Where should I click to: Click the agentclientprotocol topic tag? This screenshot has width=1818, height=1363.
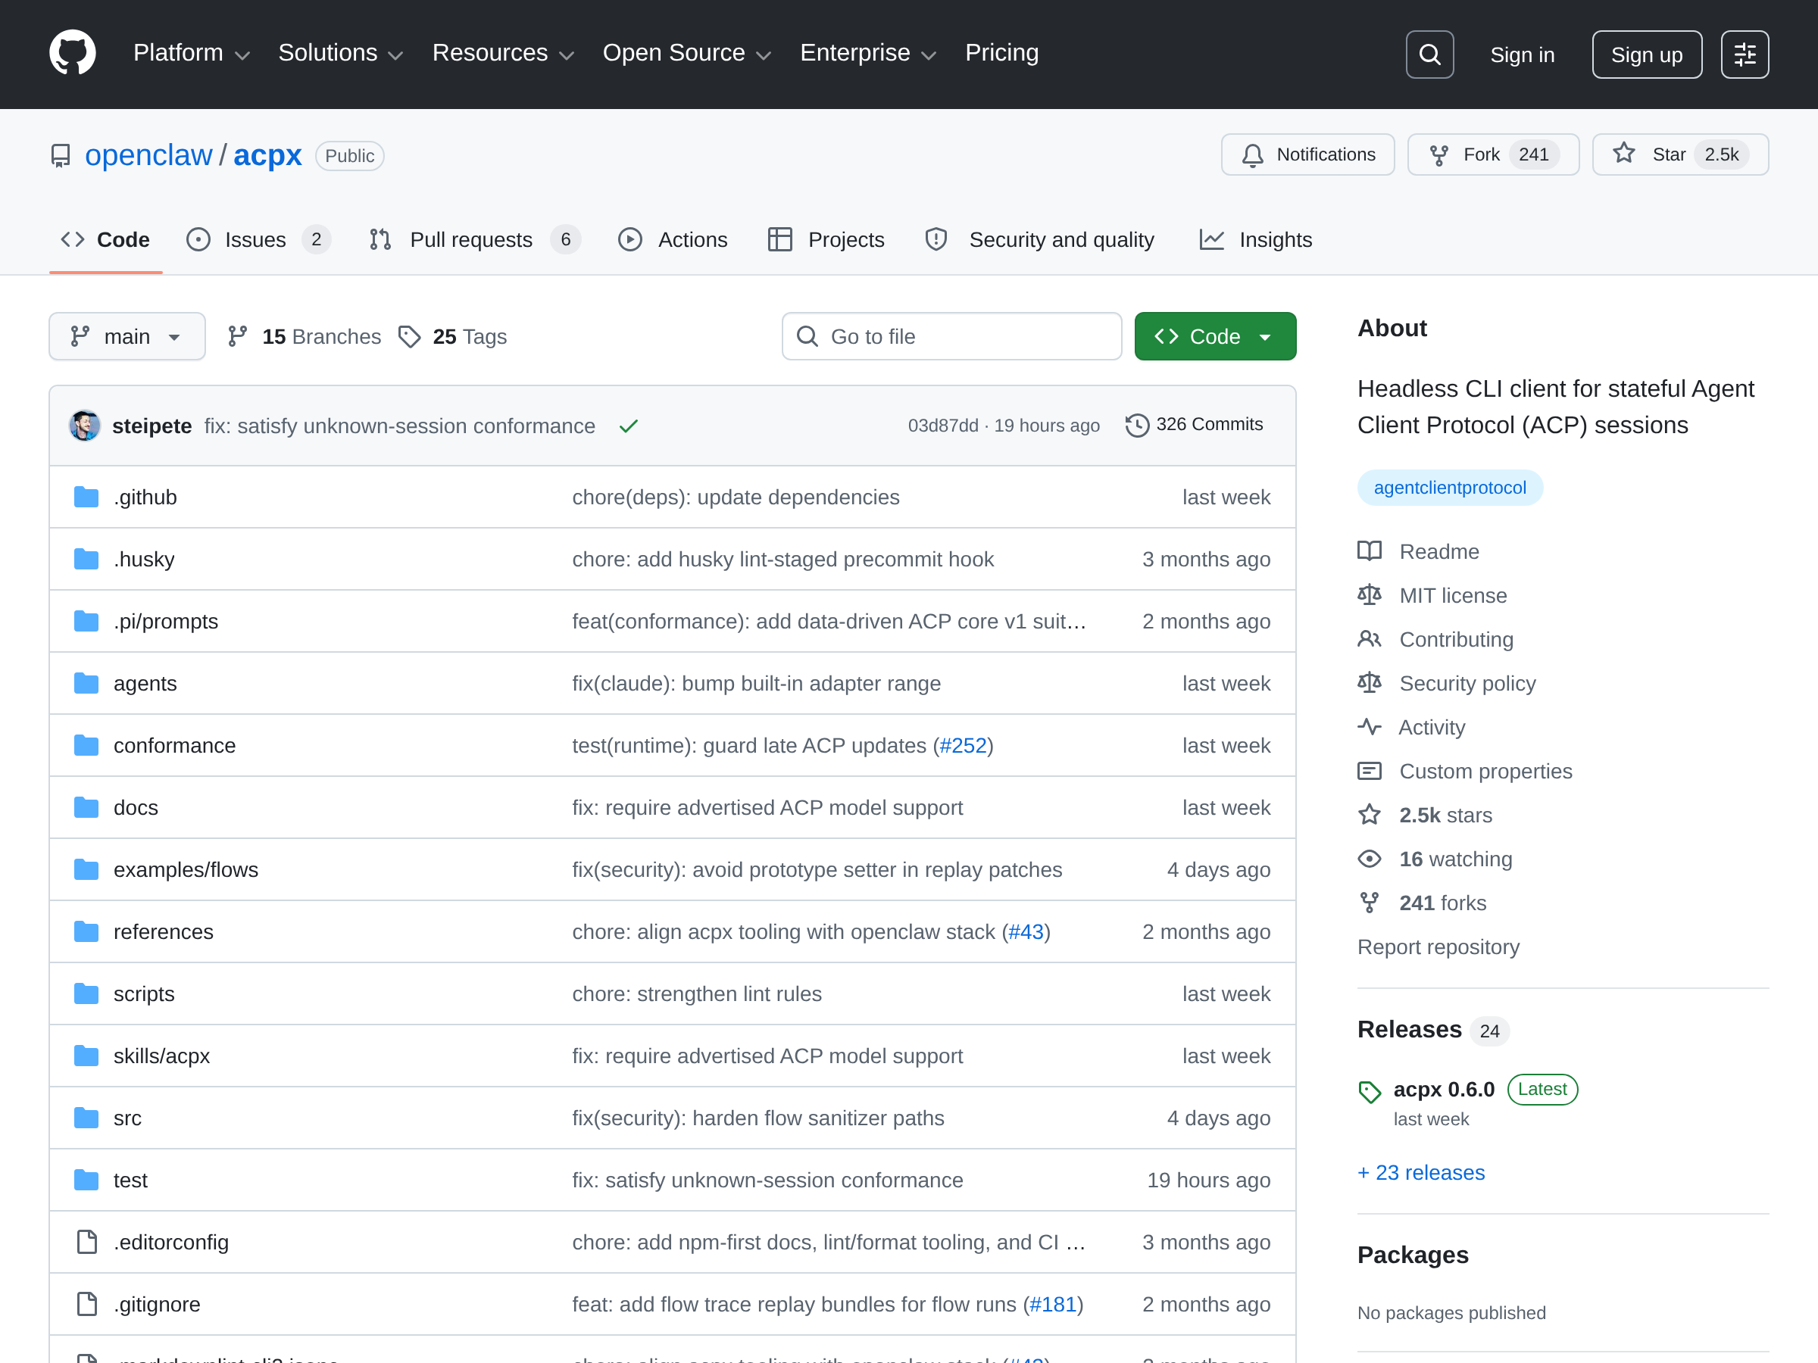coord(1450,488)
